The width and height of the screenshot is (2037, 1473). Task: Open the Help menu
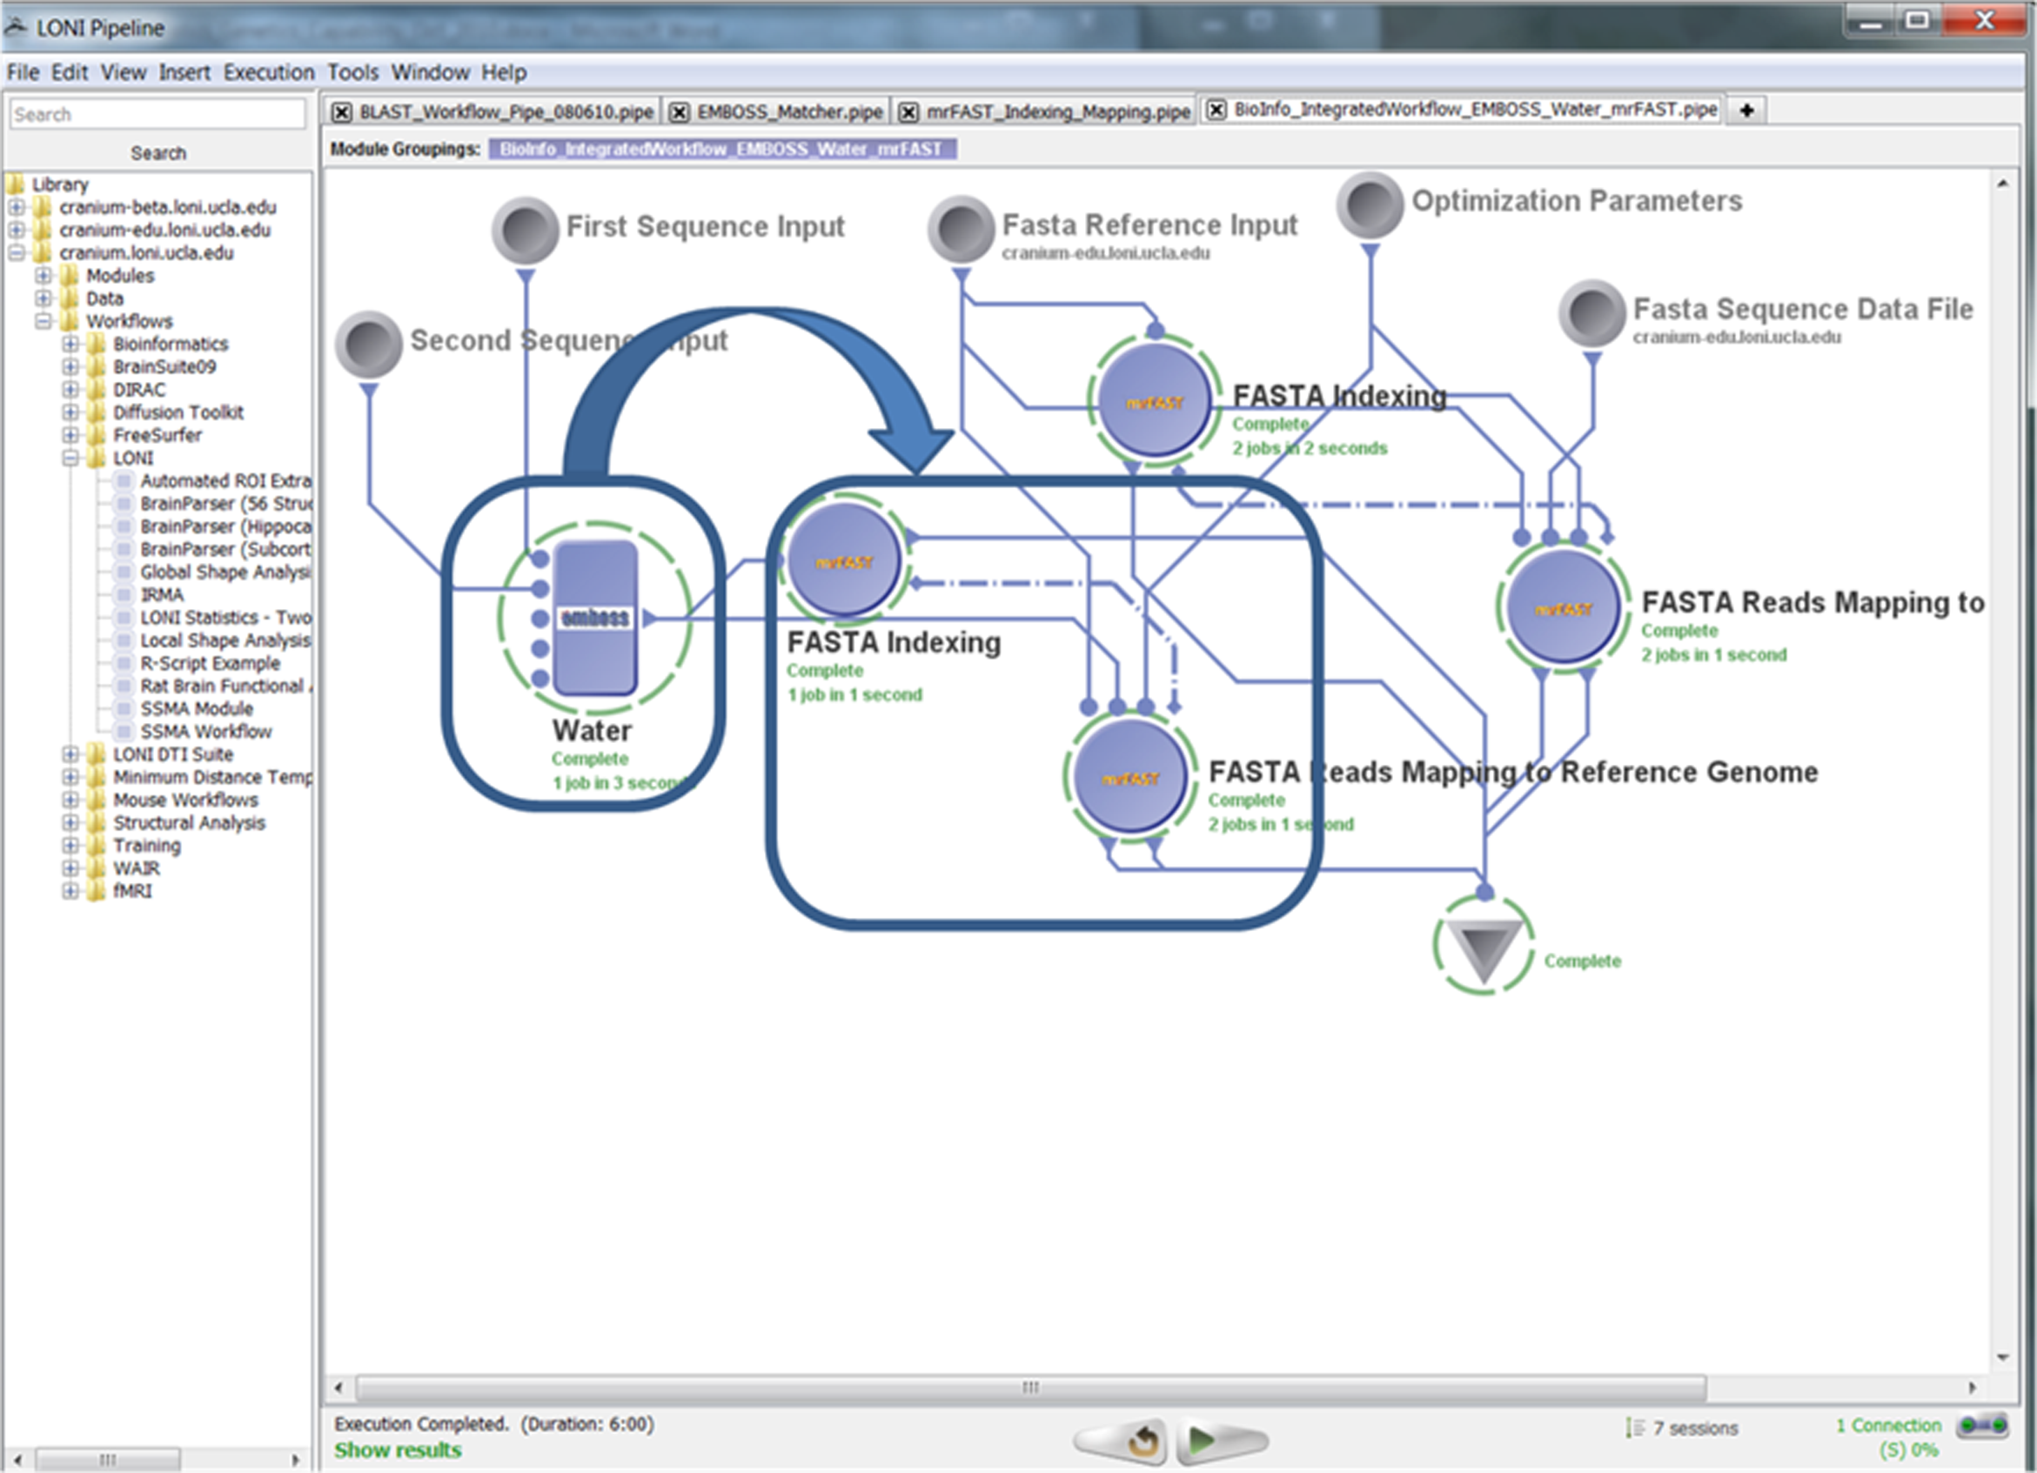coord(503,72)
